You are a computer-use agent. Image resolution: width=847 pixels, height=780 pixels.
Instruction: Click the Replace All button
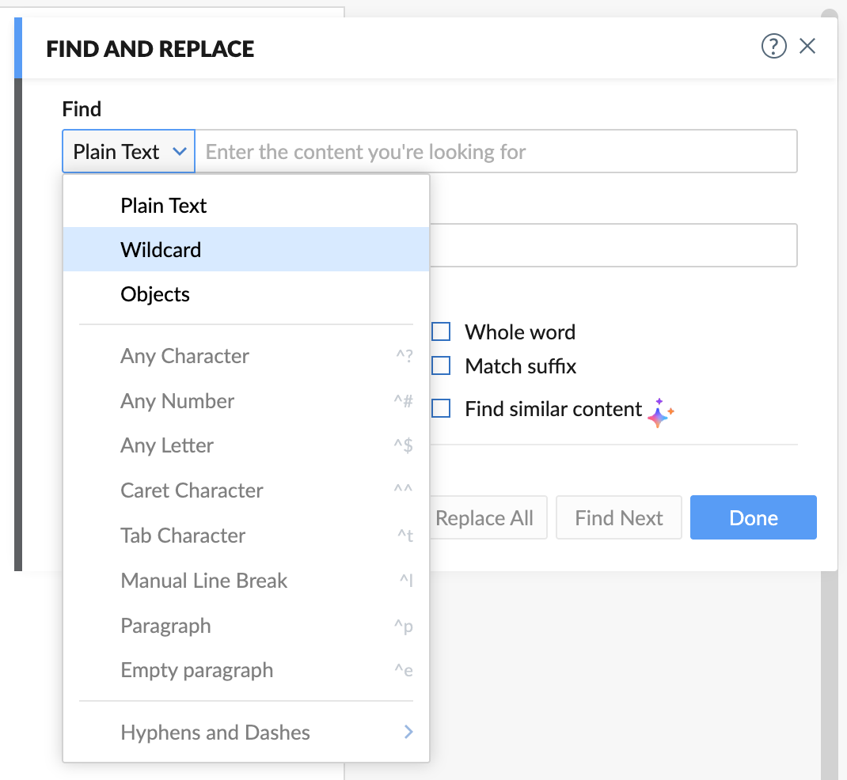tap(486, 518)
